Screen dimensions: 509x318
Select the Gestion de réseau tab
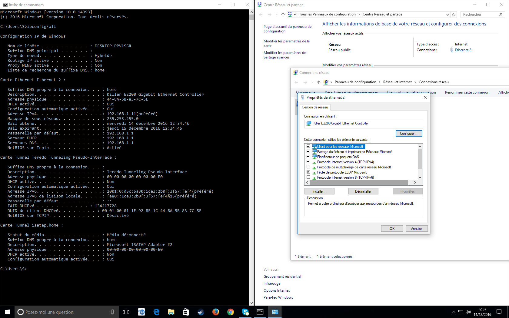point(315,107)
